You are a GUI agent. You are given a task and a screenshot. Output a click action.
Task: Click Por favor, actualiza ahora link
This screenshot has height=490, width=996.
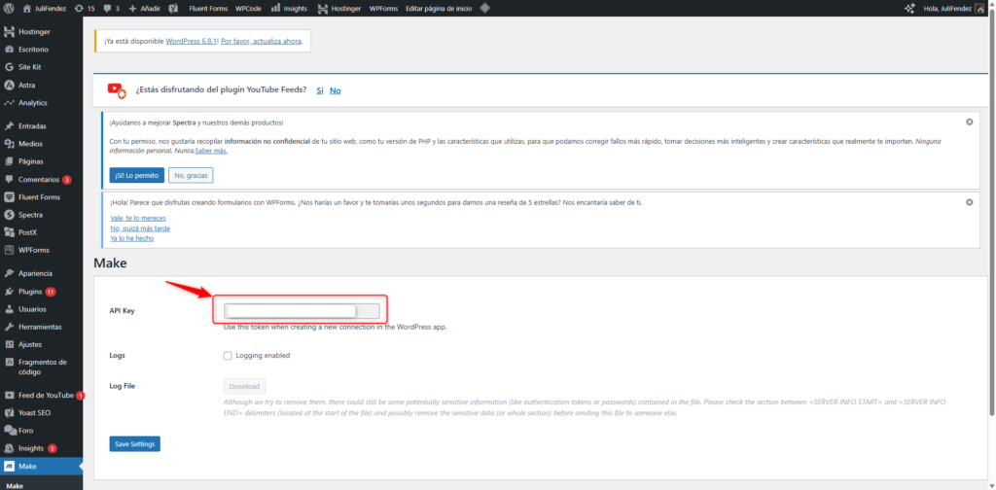pyautogui.click(x=261, y=41)
